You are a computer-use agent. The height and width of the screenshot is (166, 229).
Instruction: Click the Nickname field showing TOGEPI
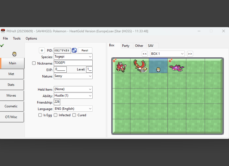[x=73, y=63]
